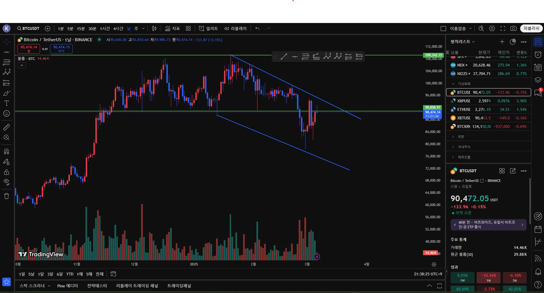Open the 지표 indicators button
544x293 pixels.
[173, 28]
